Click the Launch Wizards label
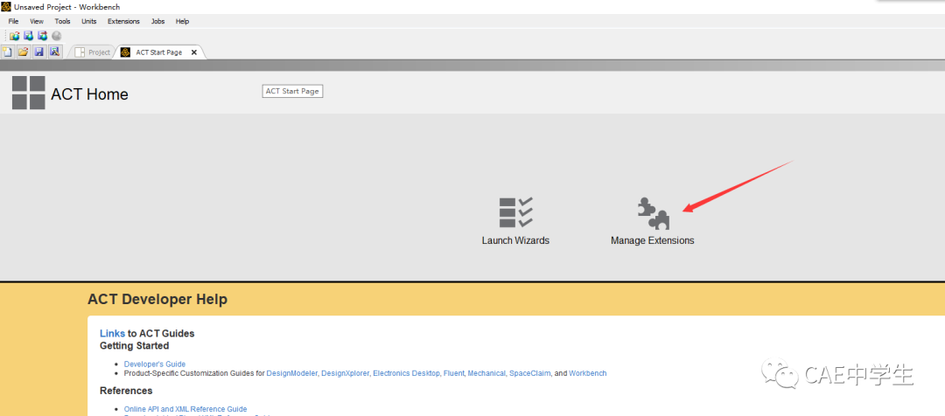945x416 pixels. [x=516, y=240]
